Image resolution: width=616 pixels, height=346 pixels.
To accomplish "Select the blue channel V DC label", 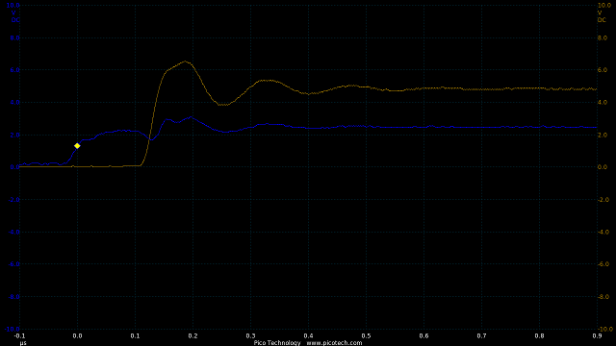I will point(15,16).
